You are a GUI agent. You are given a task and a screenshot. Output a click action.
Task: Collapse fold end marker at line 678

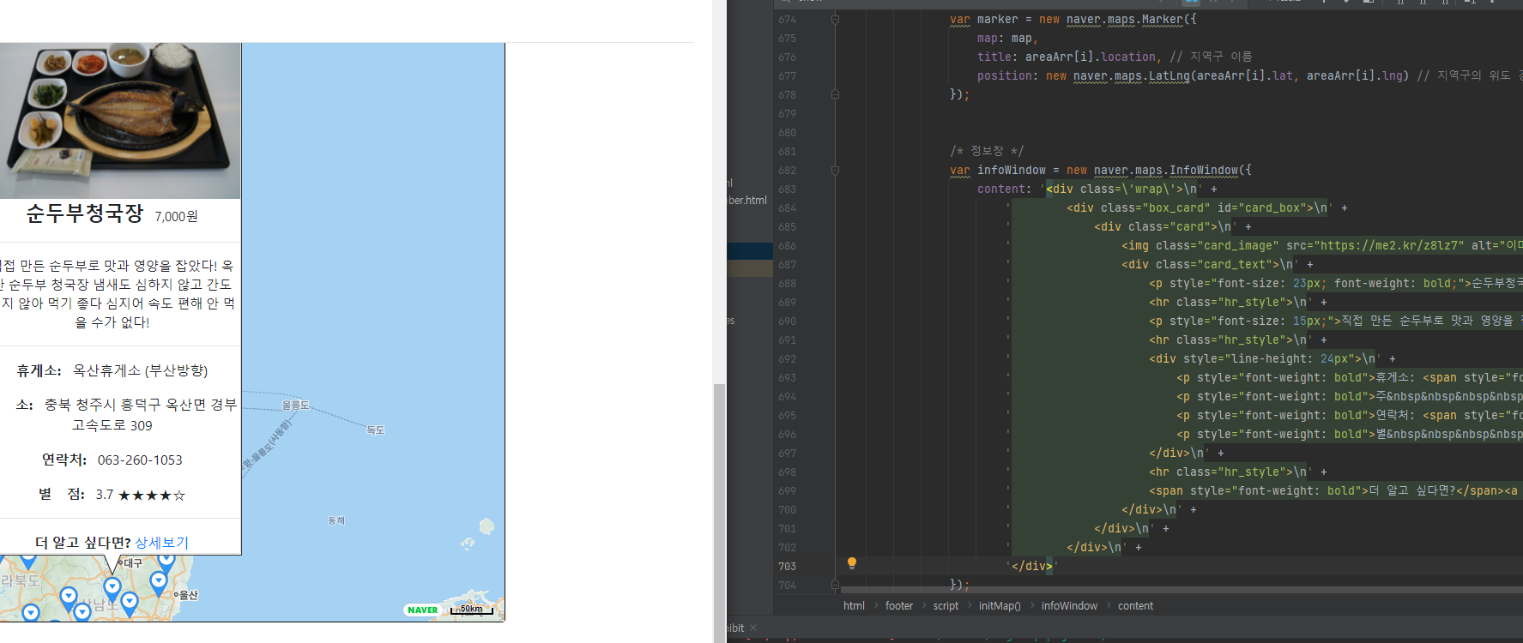(x=835, y=94)
